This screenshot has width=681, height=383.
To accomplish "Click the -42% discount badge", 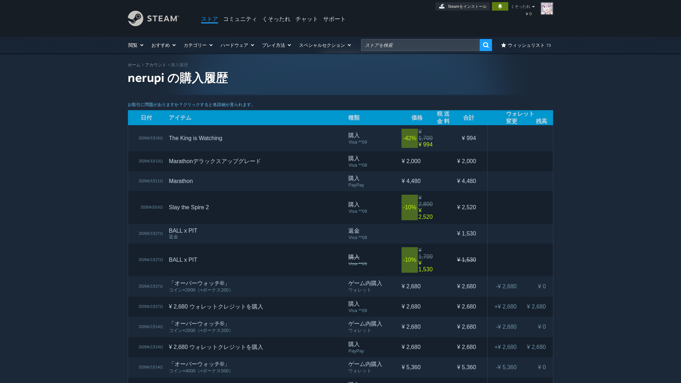I will pyautogui.click(x=409, y=138).
